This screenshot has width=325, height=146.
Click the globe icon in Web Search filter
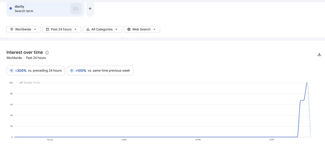pos(129,29)
